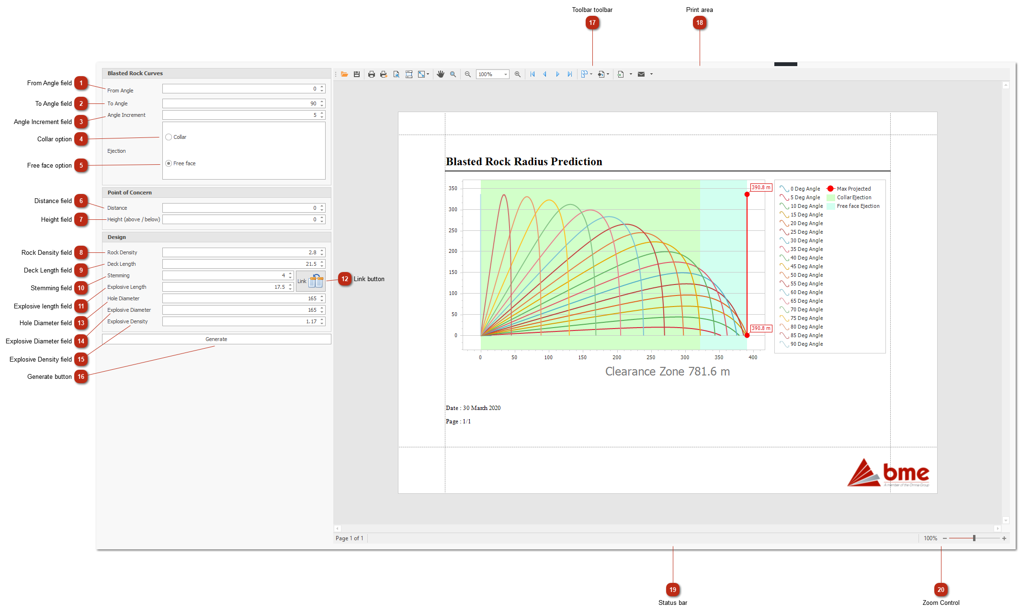Open the 100% zoom level dropdown

(506, 74)
